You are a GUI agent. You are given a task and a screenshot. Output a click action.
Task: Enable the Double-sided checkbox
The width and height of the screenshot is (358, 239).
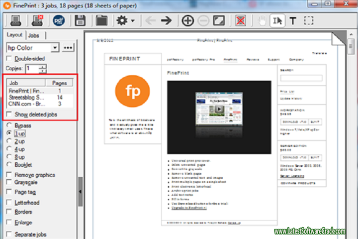[x=10, y=59]
